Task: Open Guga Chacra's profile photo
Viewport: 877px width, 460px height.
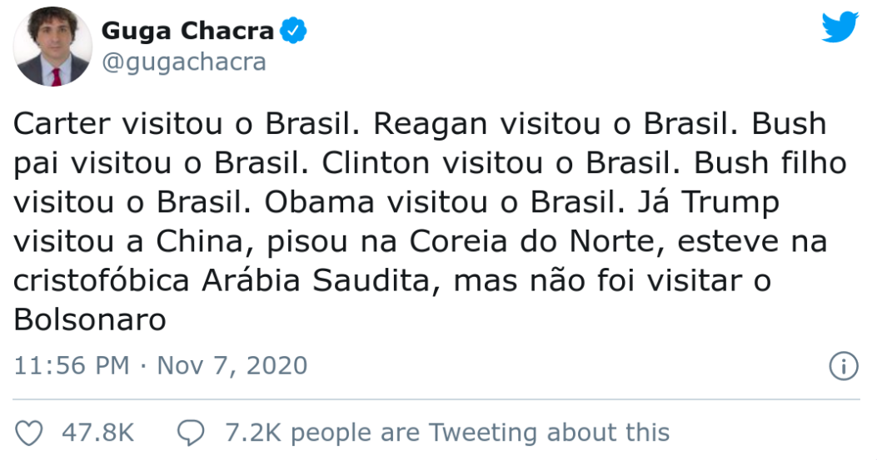Action: click(x=52, y=47)
